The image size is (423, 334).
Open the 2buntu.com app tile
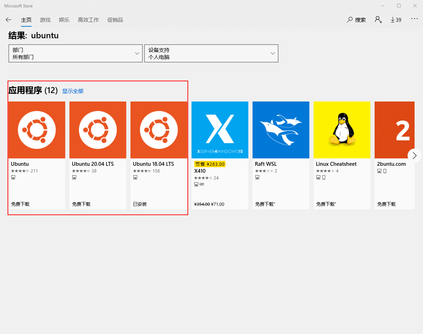point(395,130)
